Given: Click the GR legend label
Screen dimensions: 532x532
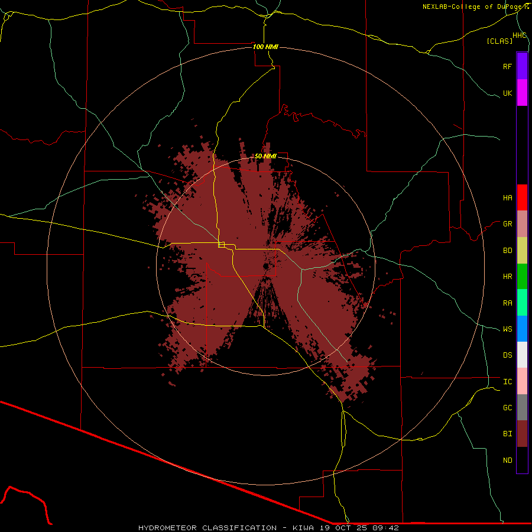Looking at the screenshot, I should pos(507,224).
